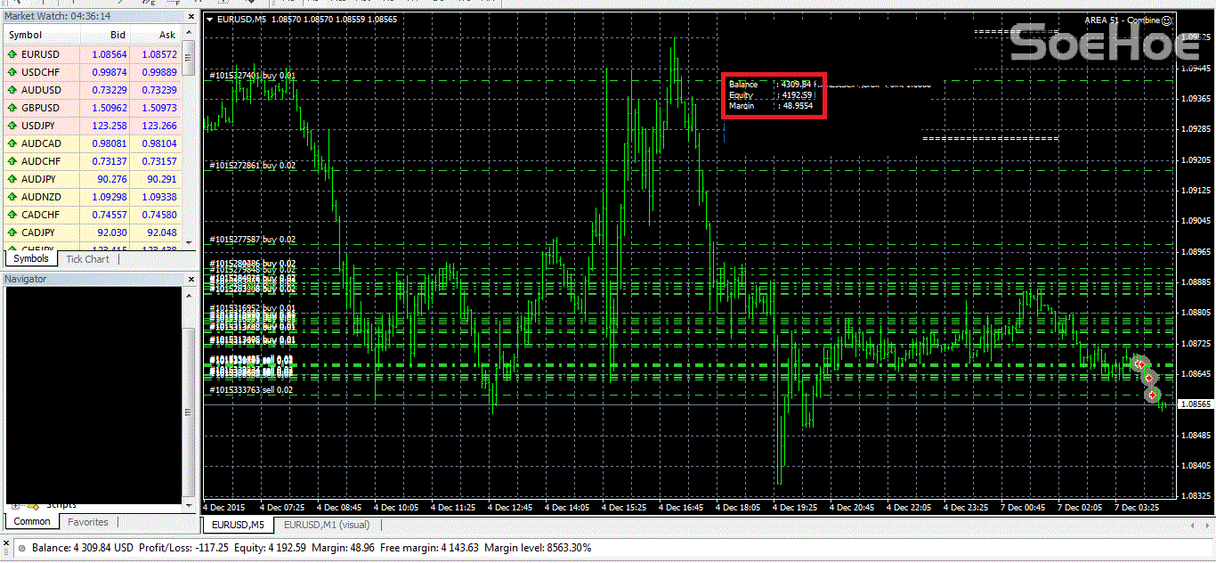Click the Bid column header
The height and width of the screenshot is (563, 1216).
click(117, 35)
